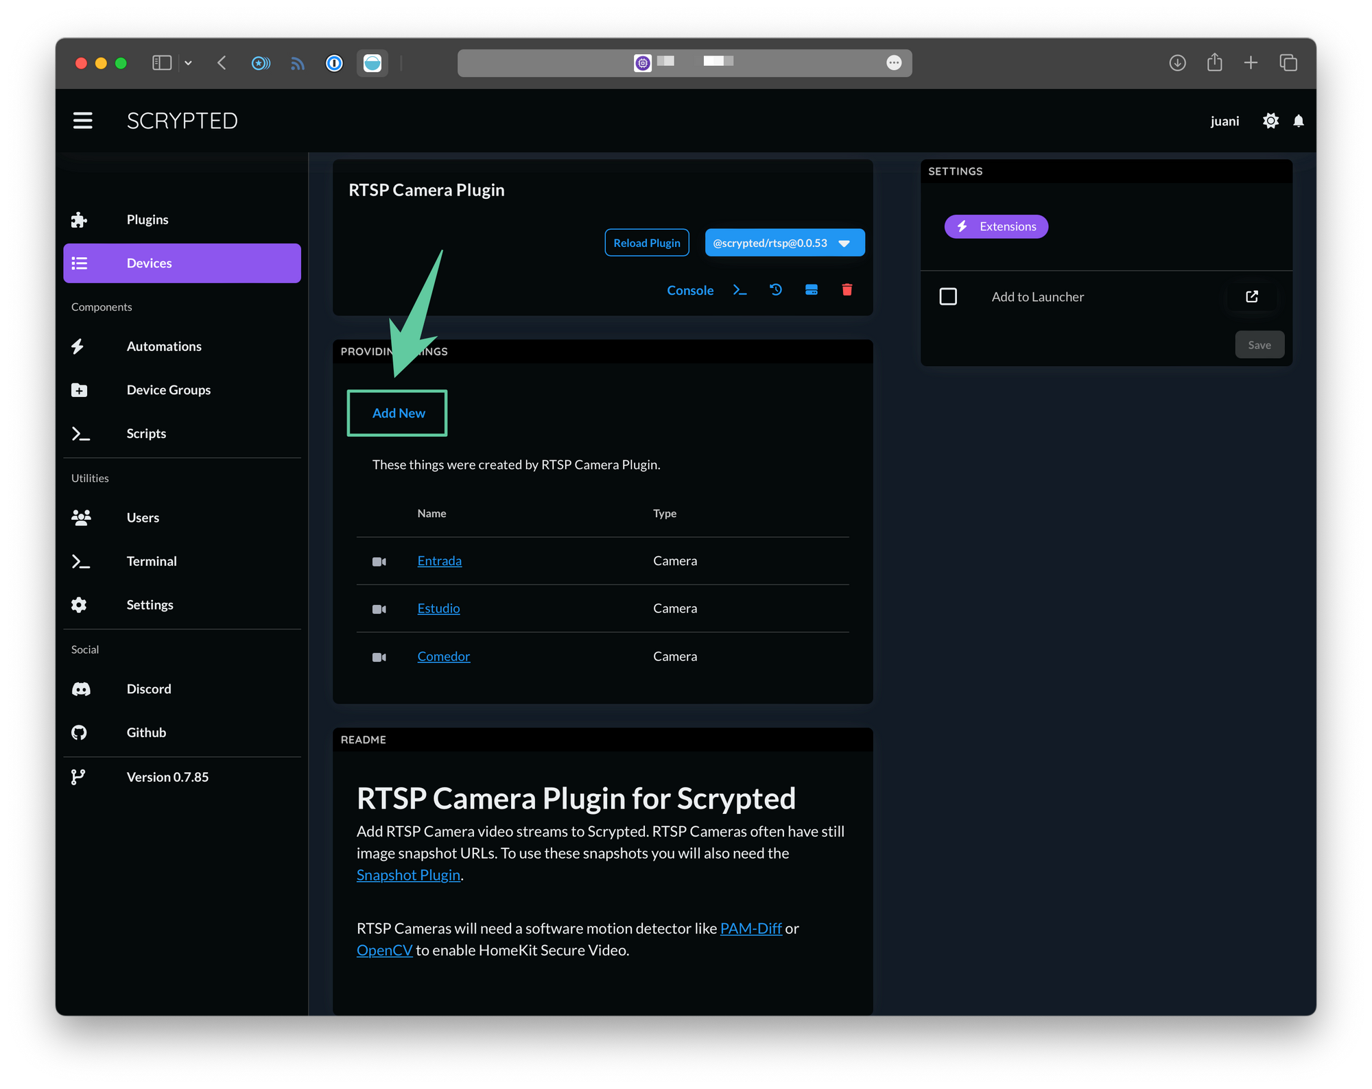The width and height of the screenshot is (1372, 1089).
Task: Open Plugins in the sidebar
Action: (x=147, y=219)
